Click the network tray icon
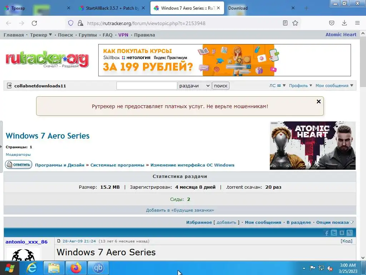 click(x=321, y=268)
